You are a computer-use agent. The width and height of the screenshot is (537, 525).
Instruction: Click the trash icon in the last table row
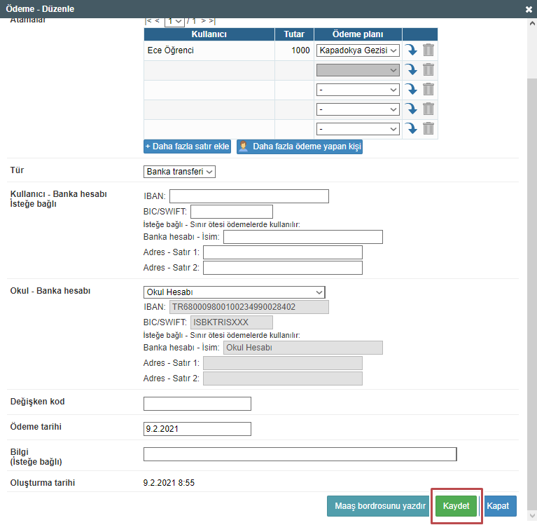click(428, 129)
